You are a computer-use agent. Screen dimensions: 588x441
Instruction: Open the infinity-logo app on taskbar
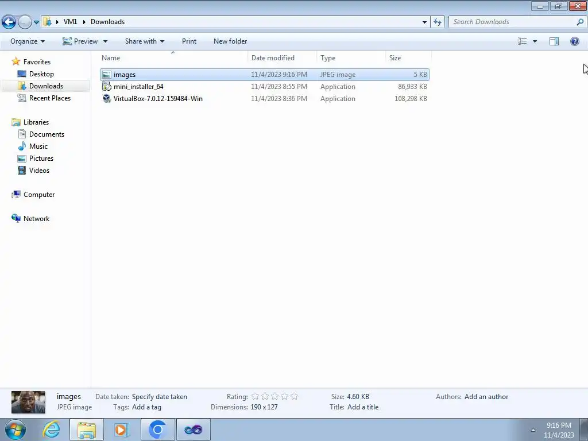tap(194, 430)
